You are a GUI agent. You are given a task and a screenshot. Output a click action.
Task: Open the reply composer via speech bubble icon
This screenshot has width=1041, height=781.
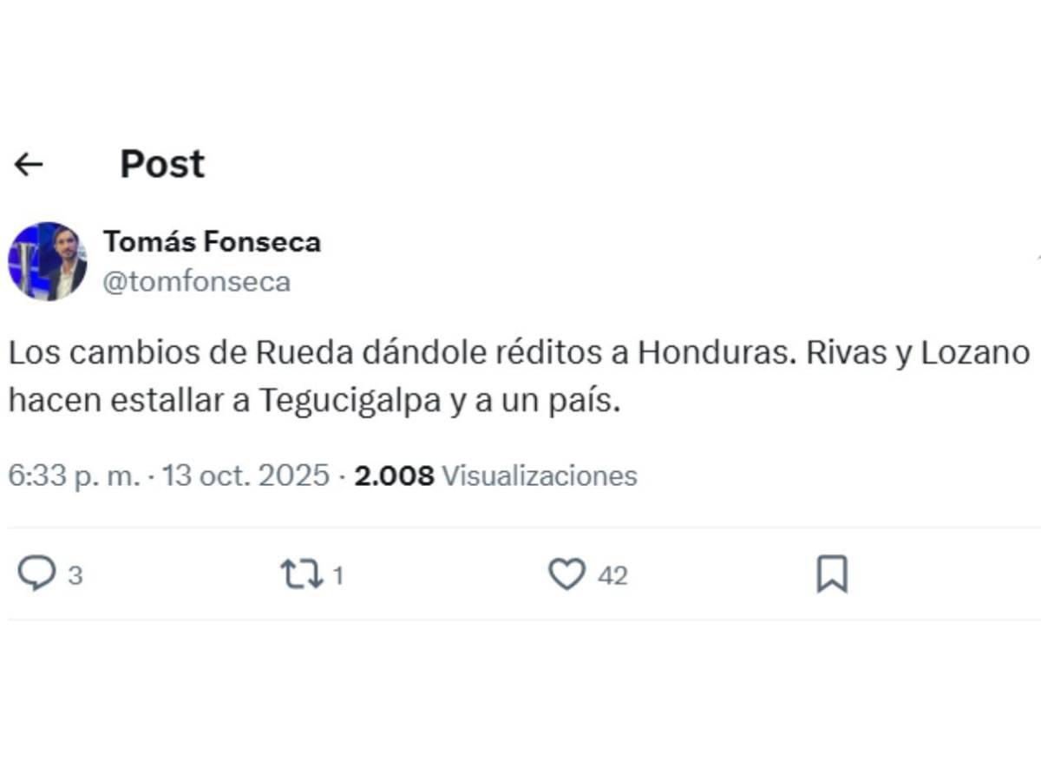[x=37, y=572]
